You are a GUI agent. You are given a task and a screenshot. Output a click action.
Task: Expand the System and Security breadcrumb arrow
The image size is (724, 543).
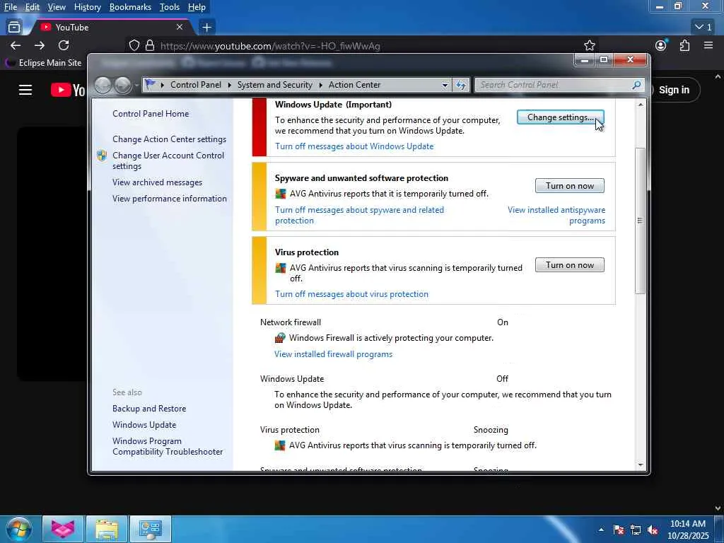320,85
